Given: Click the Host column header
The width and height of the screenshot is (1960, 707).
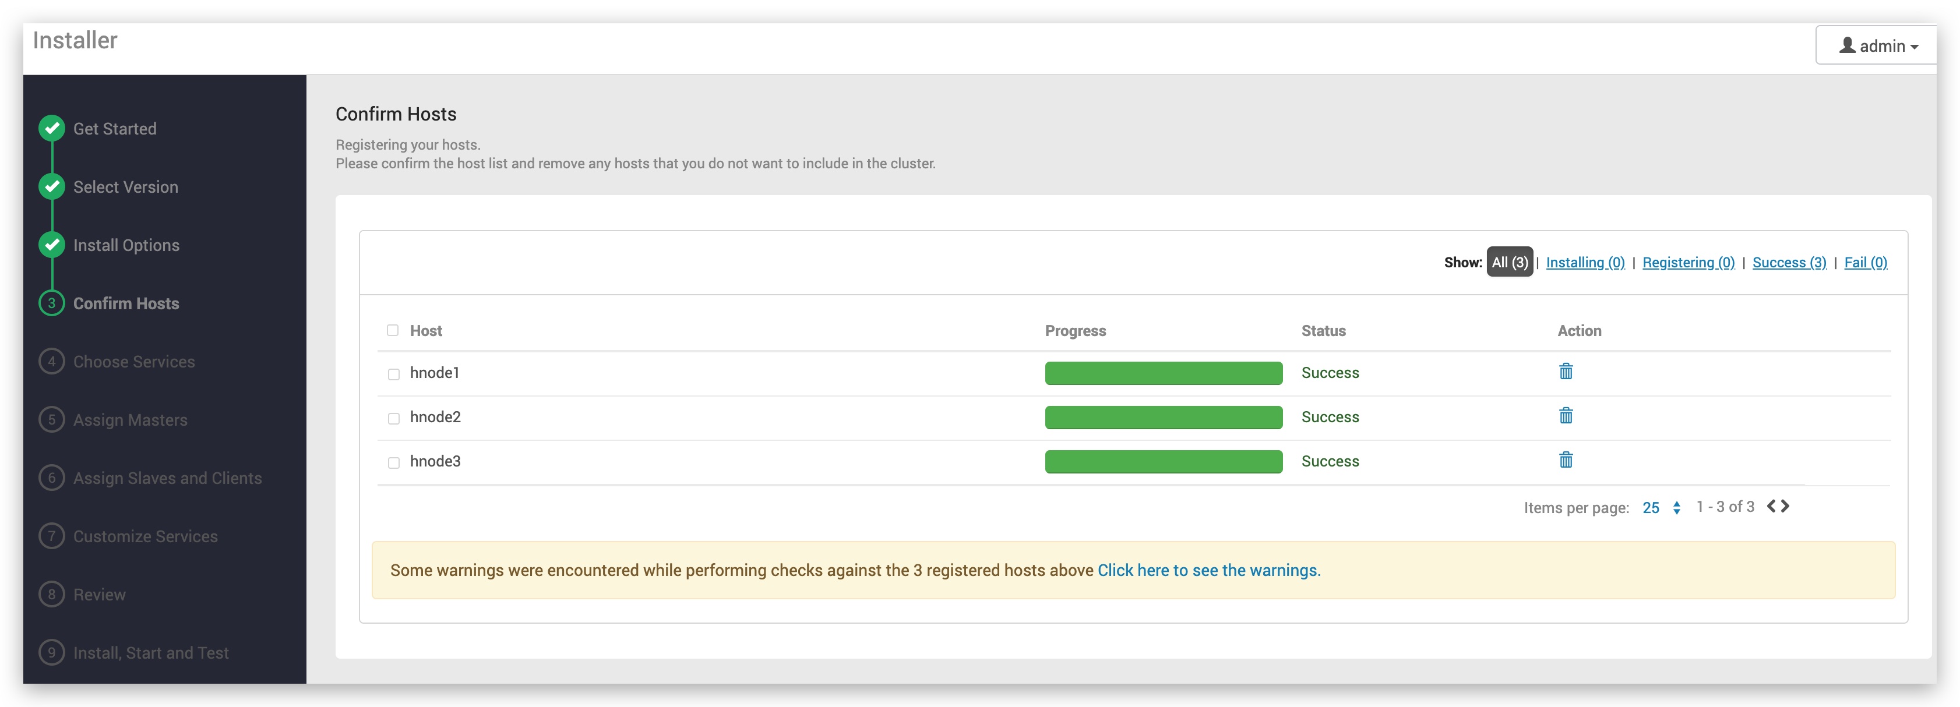Looking at the screenshot, I should coord(426,331).
